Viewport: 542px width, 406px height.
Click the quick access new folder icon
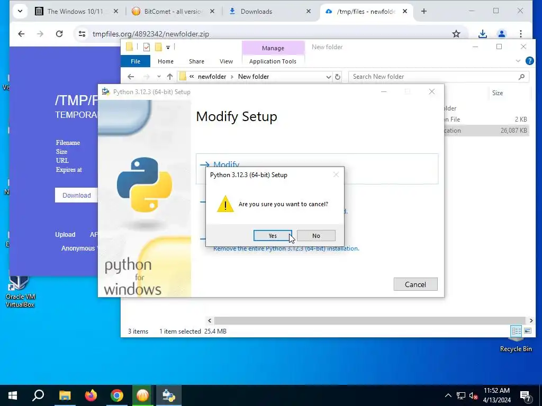pos(158,47)
